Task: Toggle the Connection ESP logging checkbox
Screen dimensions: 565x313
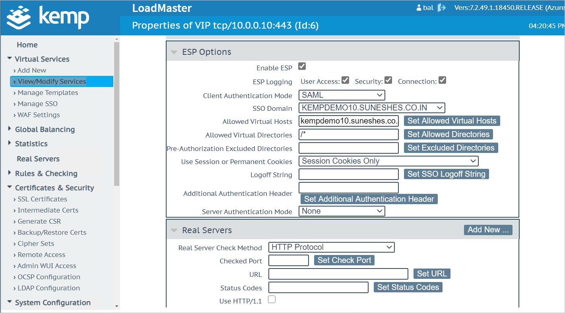Action: click(x=442, y=80)
